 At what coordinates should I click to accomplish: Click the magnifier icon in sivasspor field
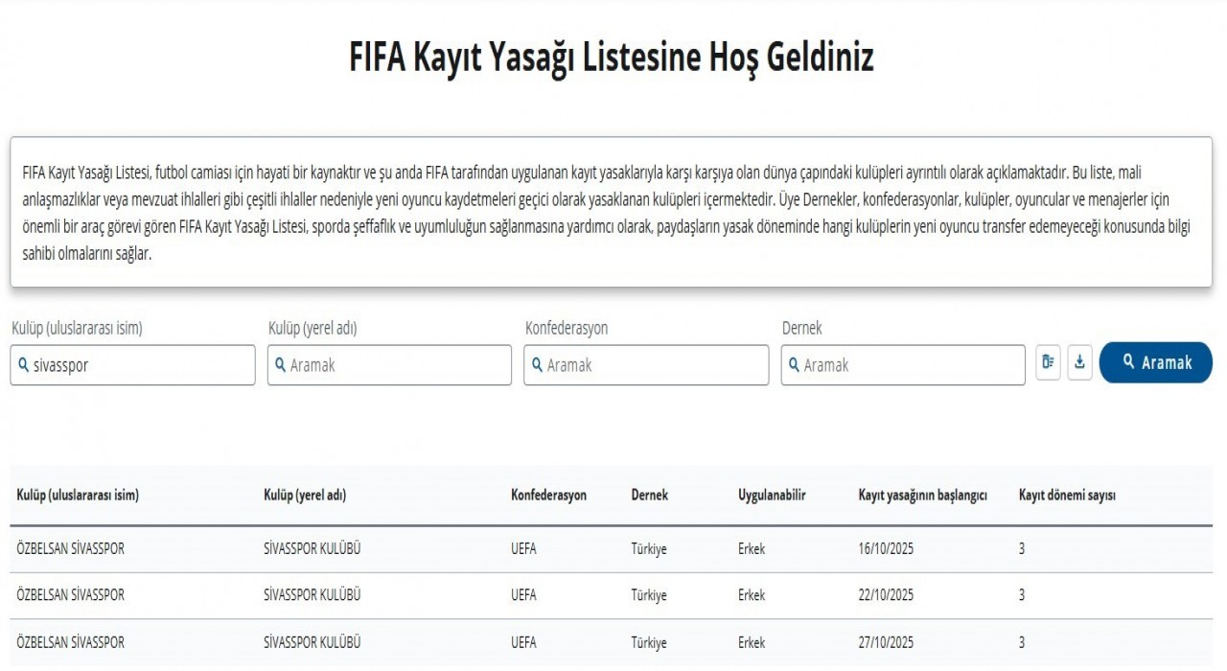[x=23, y=364]
